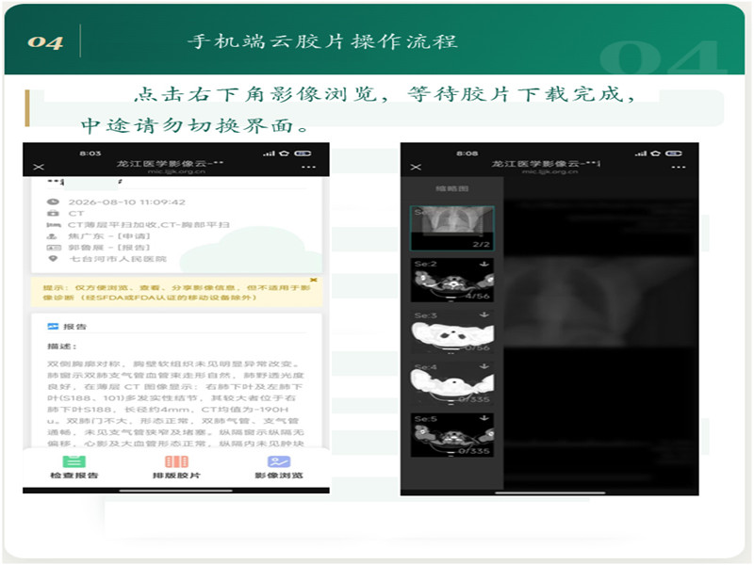Select the Se:3 series thumbnail
754x565 pixels.
452,331
